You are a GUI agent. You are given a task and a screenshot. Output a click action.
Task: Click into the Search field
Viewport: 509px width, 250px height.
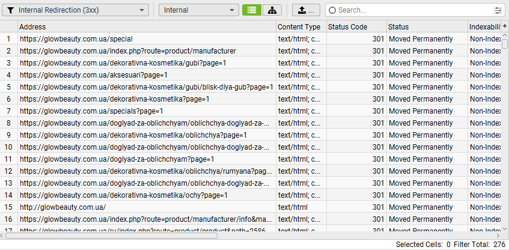[414, 10]
